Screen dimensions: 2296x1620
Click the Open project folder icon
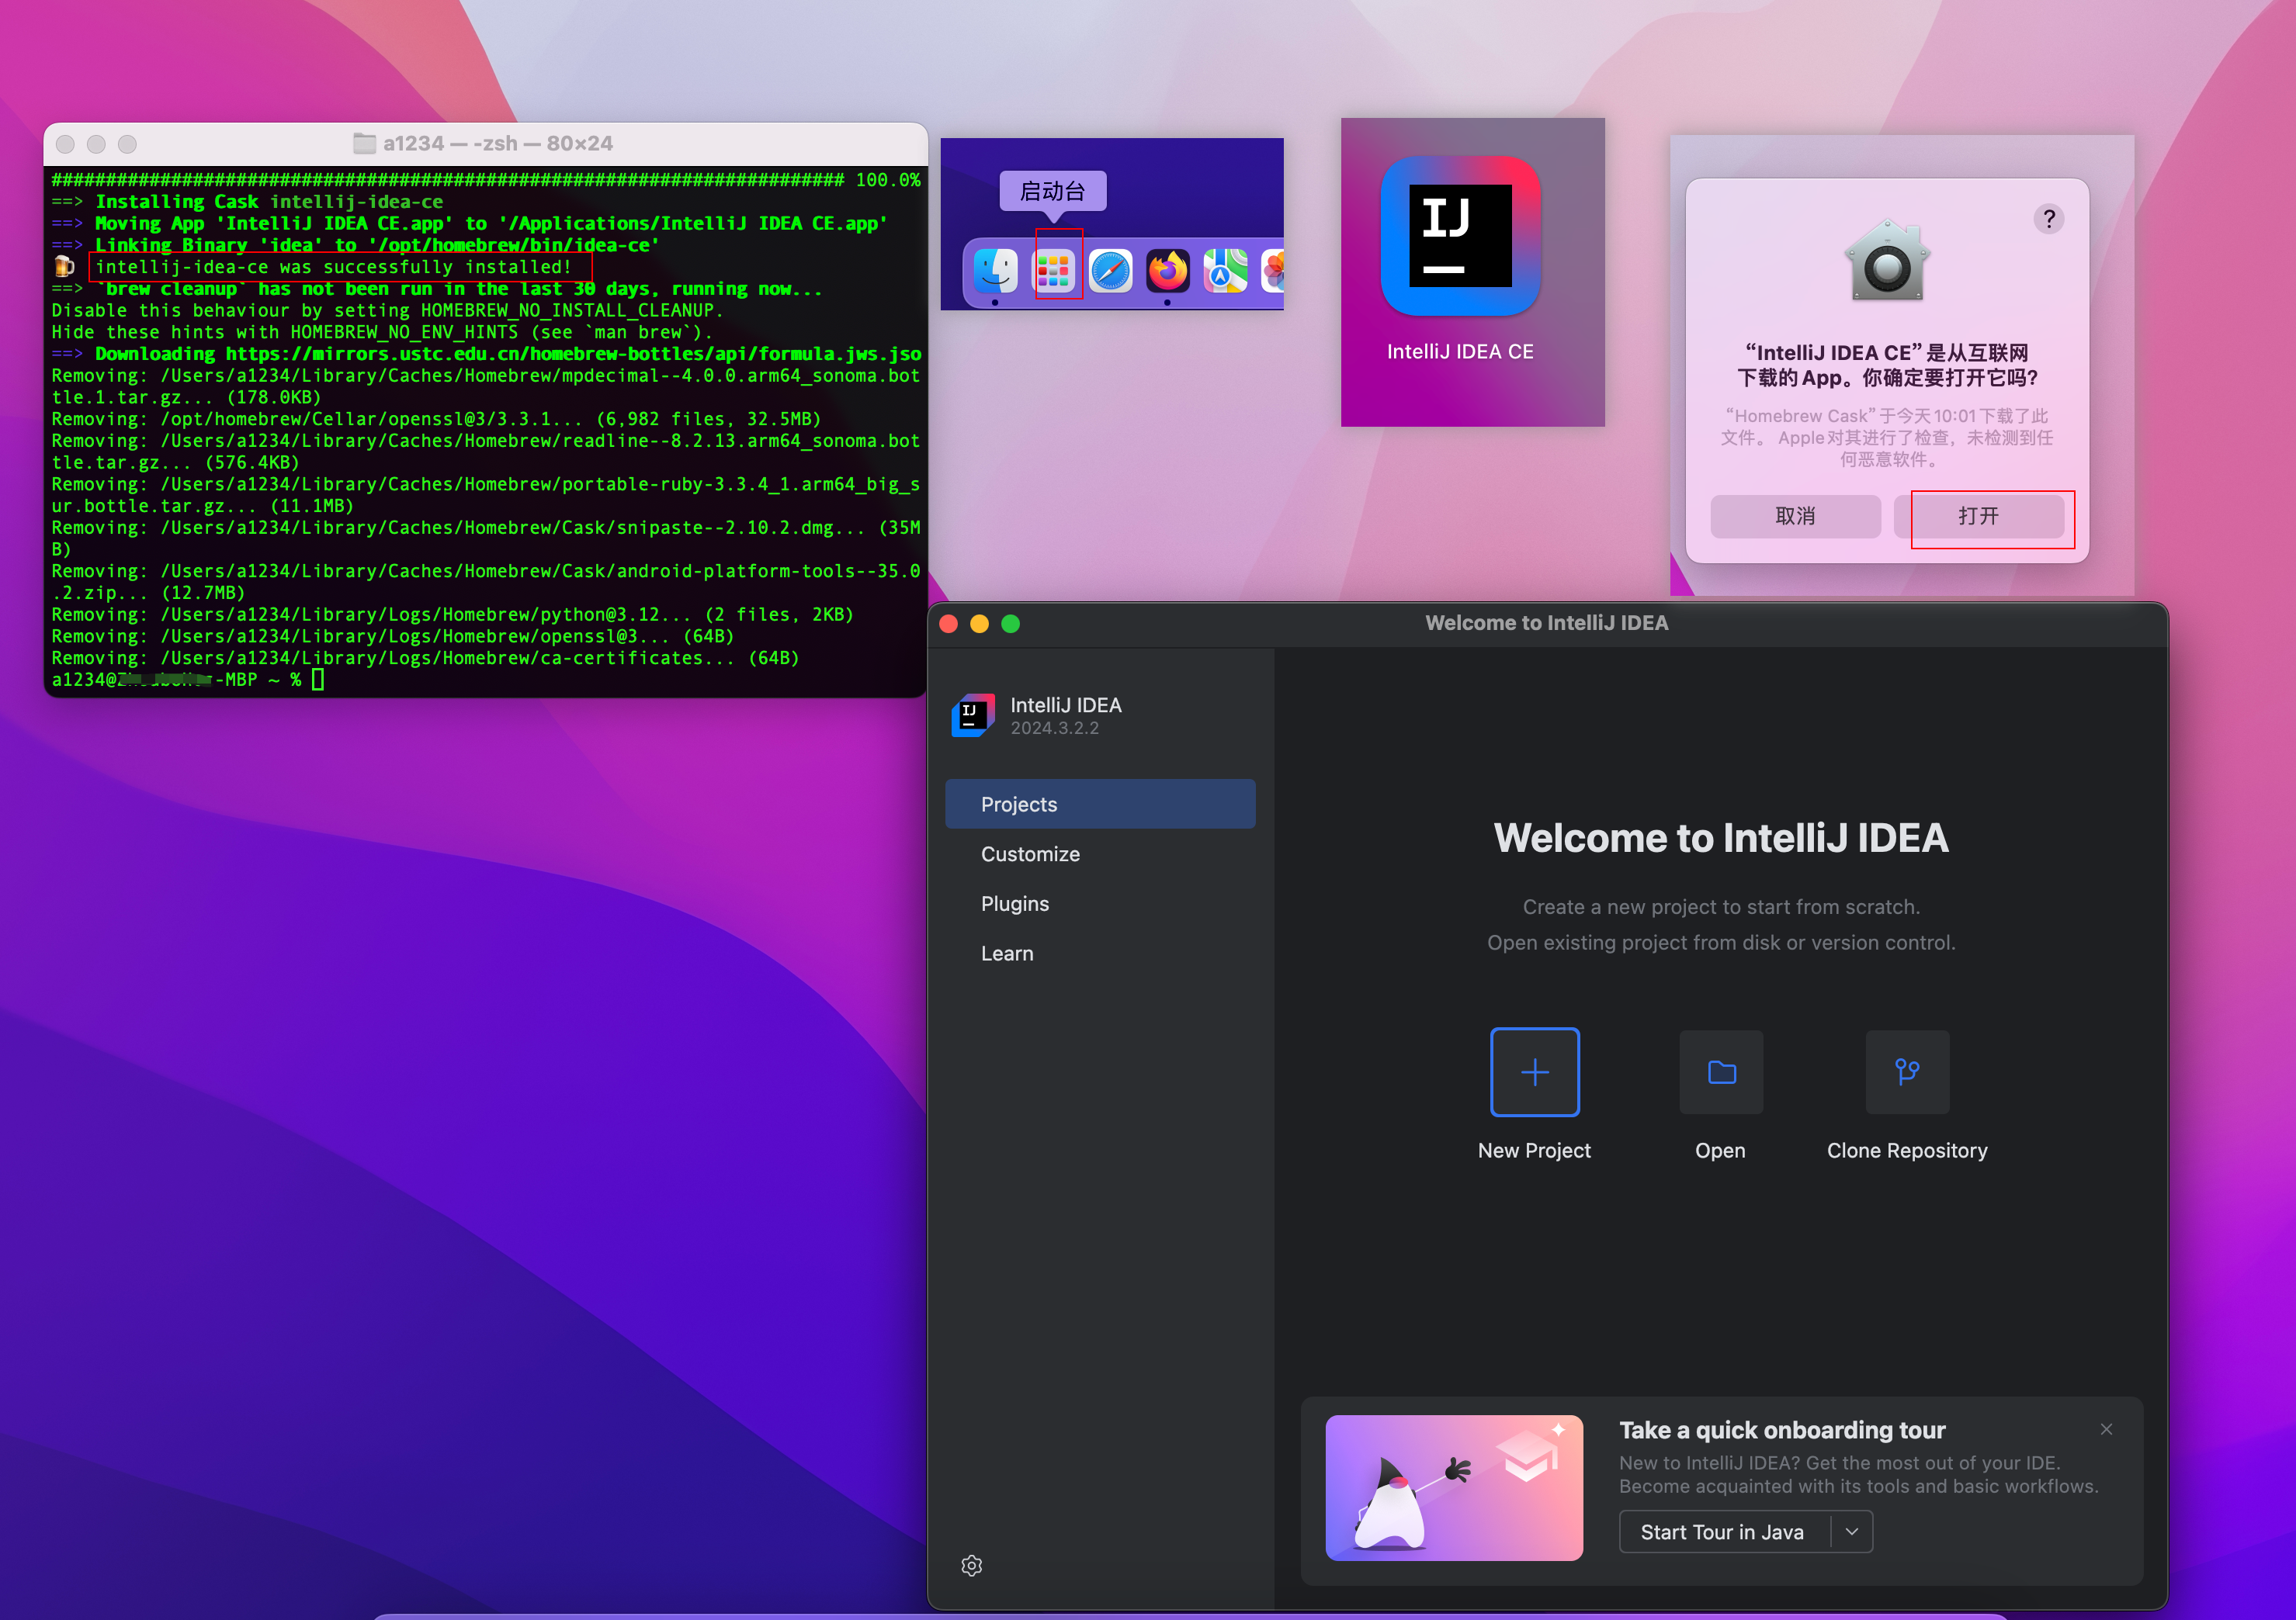pyautogui.click(x=1721, y=1071)
